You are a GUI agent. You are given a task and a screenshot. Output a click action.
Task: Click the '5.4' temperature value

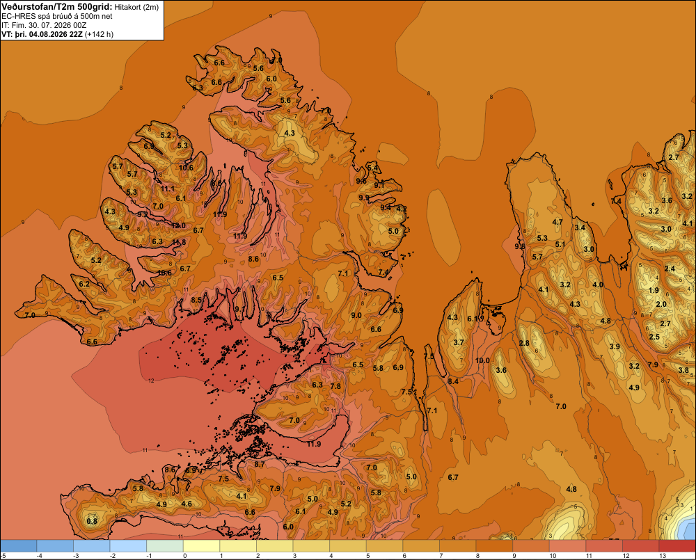pos(372,167)
